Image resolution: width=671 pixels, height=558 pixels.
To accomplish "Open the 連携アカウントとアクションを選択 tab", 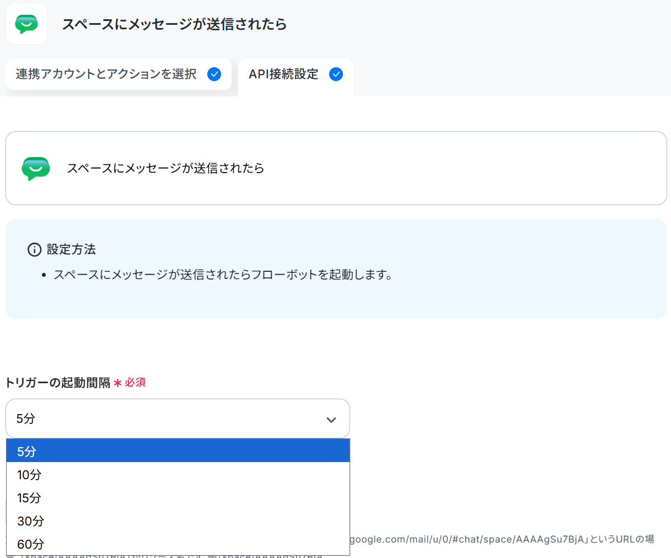I will tap(119, 74).
